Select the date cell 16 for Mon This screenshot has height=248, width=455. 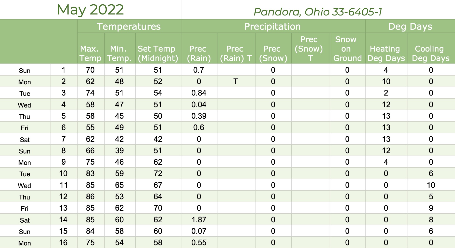point(64,243)
